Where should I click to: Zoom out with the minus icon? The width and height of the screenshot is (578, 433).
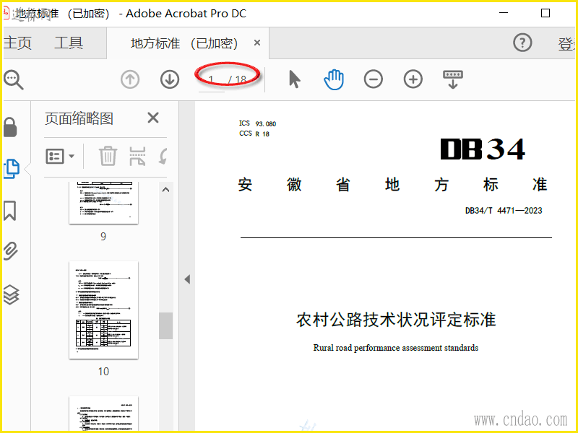tap(374, 79)
